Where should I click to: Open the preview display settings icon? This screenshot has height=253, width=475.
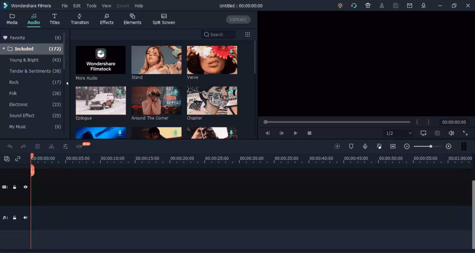pos(424,133)
